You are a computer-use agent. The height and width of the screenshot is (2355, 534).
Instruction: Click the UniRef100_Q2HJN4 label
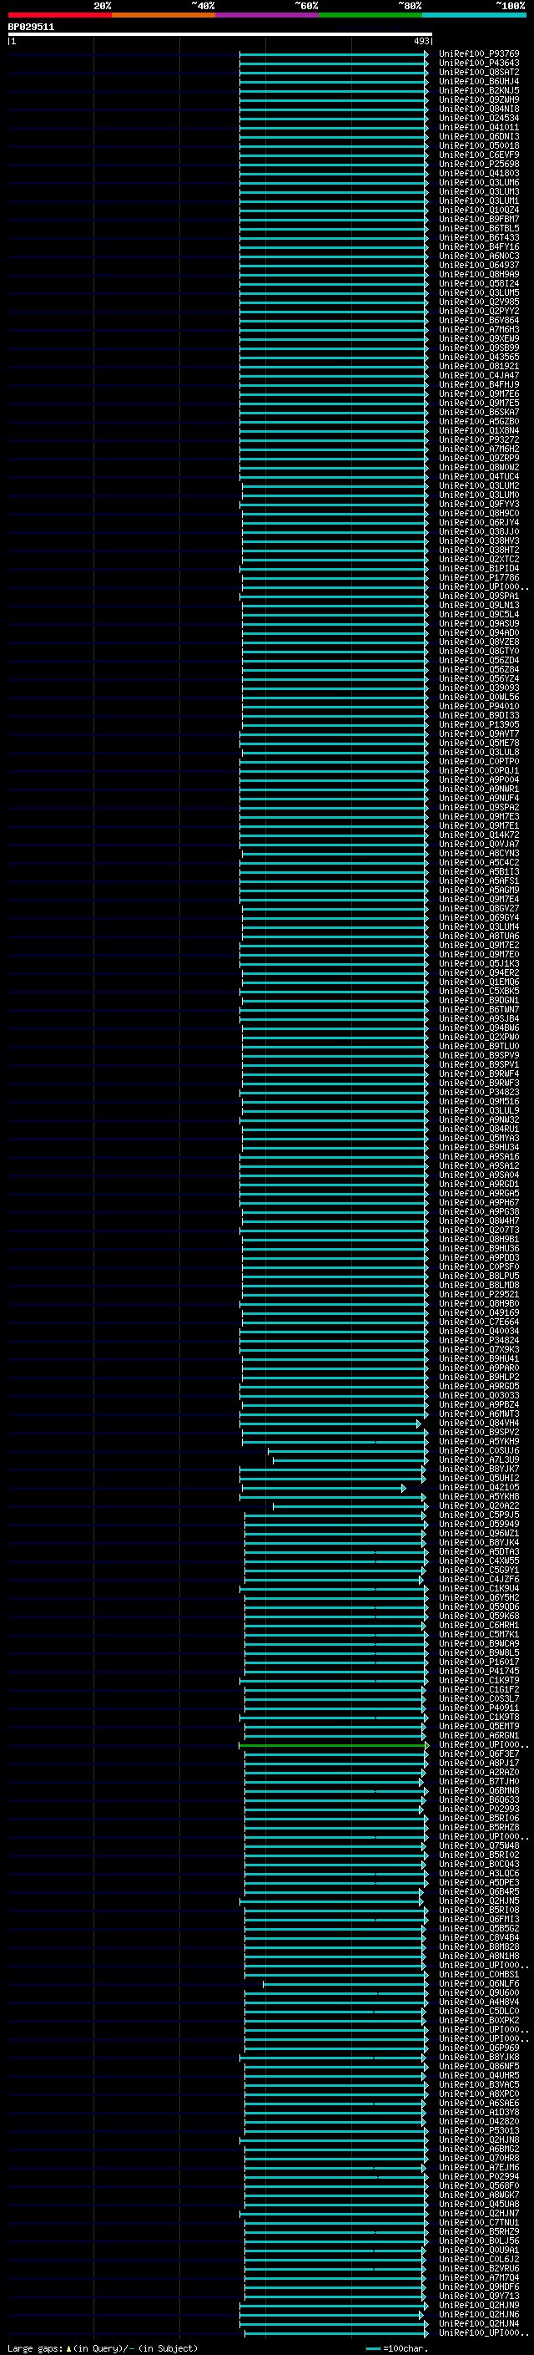pyautogui.click(x=479, y=2323)
